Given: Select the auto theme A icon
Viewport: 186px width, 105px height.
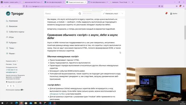Looking at the screenshot, I should coord(11,86).
